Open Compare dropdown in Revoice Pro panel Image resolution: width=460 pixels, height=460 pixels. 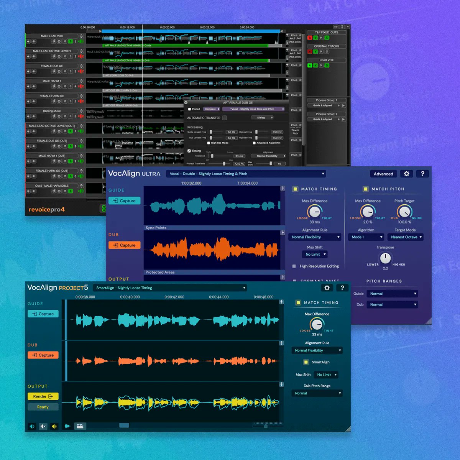tap(211, 109)
